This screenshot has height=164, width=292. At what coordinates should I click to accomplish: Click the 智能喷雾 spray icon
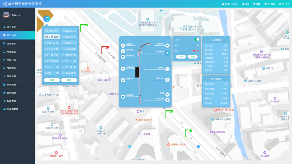(123, 51)
